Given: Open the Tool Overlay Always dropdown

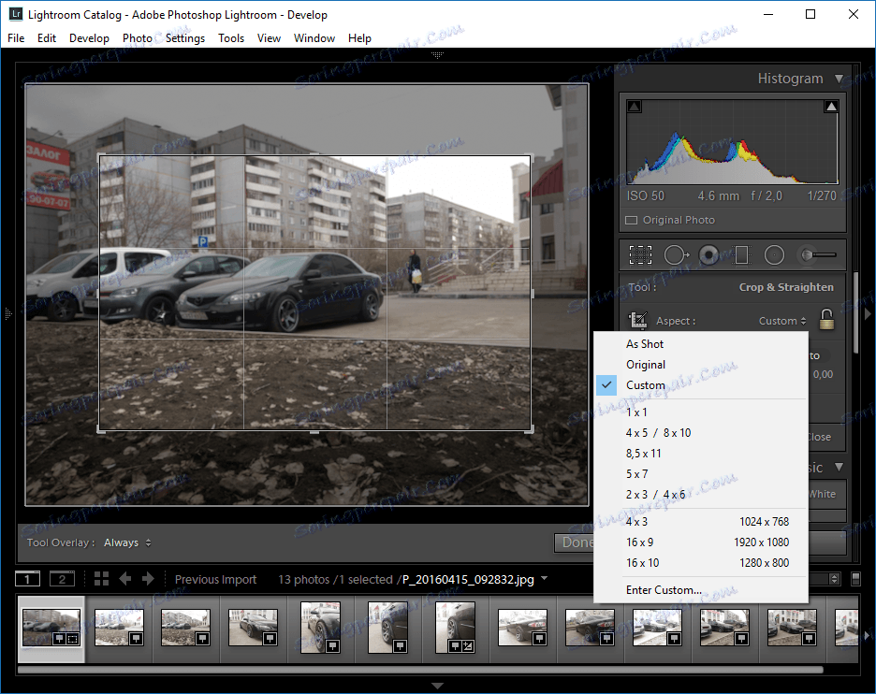Looking at the screenshot, I should 127,542.
